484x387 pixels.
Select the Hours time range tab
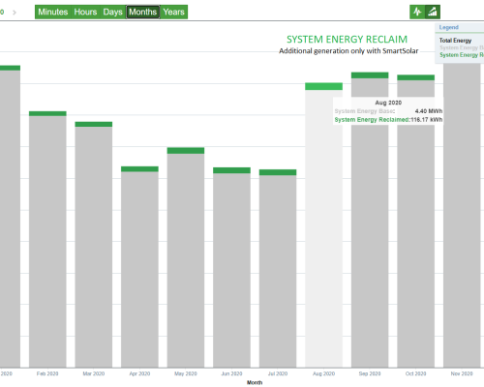pyautogui.click(x=85, y=12)
